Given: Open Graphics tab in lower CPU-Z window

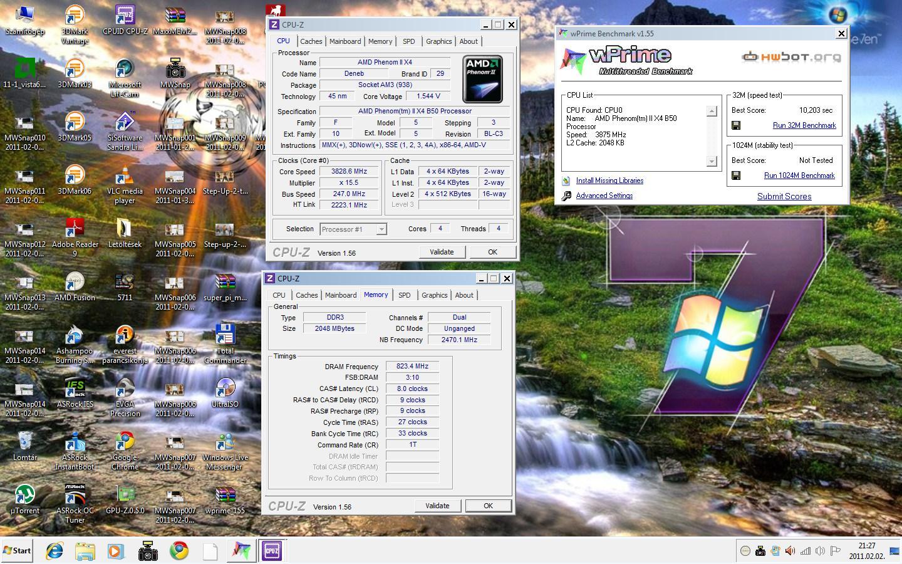Looking at the screenshot, I should (x=434, y=295).
